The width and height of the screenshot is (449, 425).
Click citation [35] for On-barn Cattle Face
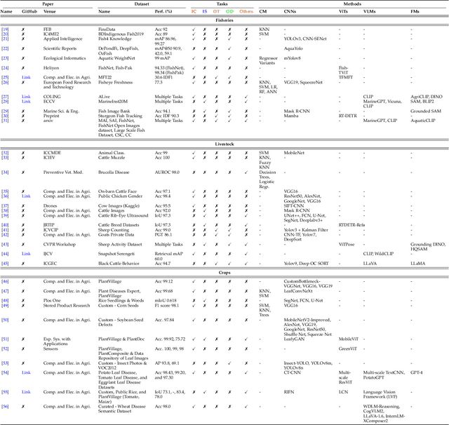5,191
